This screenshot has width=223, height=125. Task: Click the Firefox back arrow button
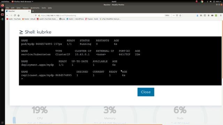(x=7, y=15)
